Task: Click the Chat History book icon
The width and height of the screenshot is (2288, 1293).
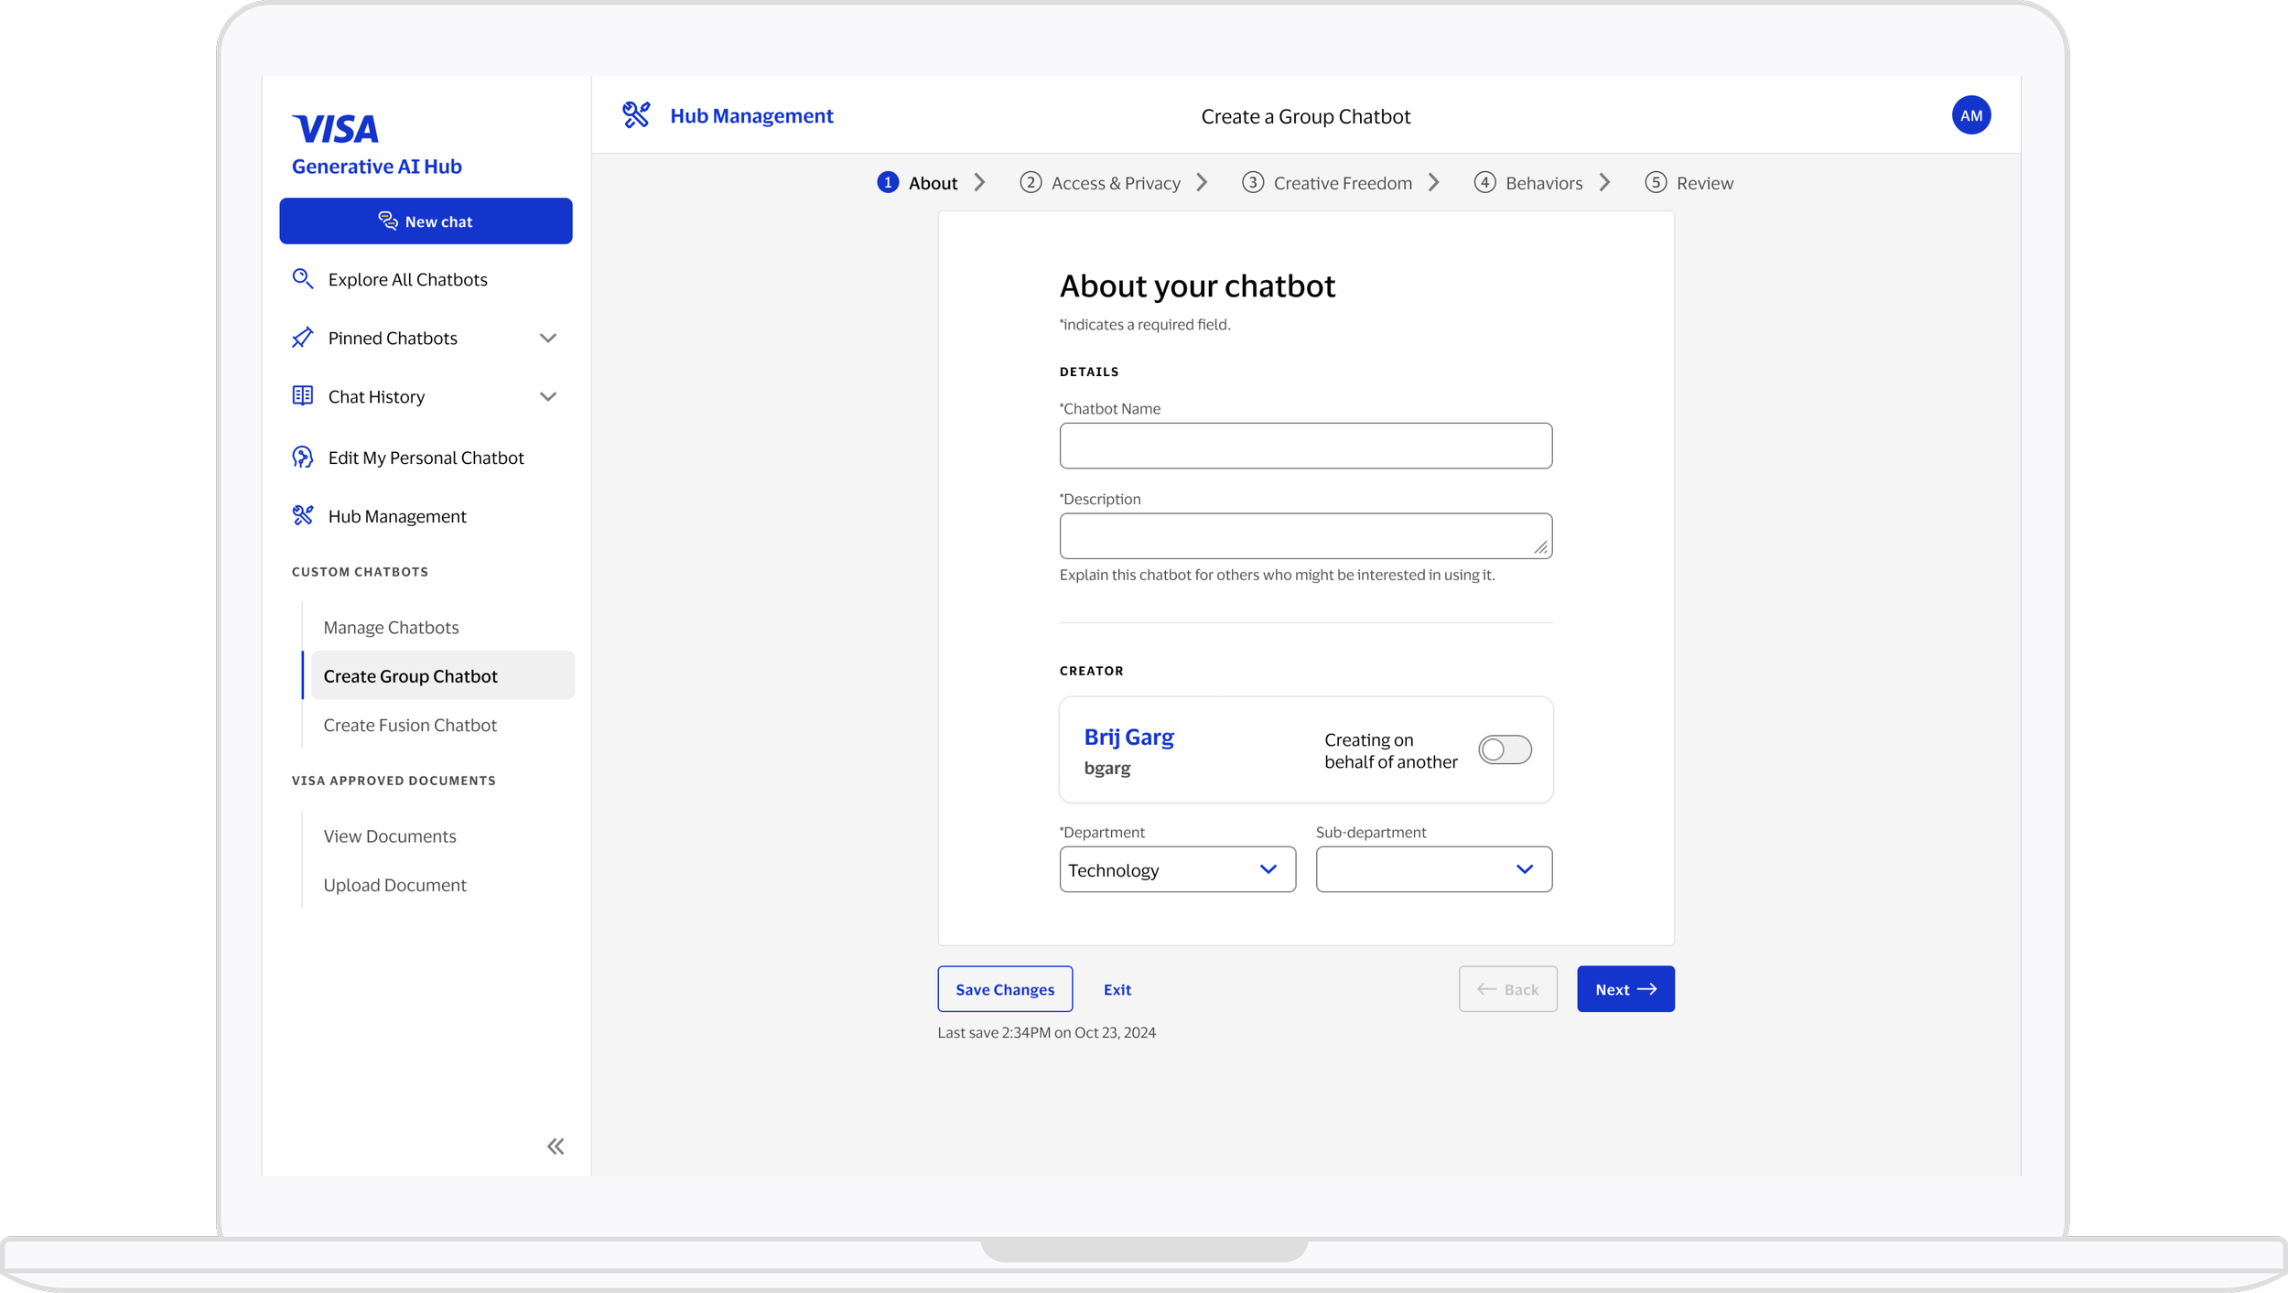Action: 302,395
